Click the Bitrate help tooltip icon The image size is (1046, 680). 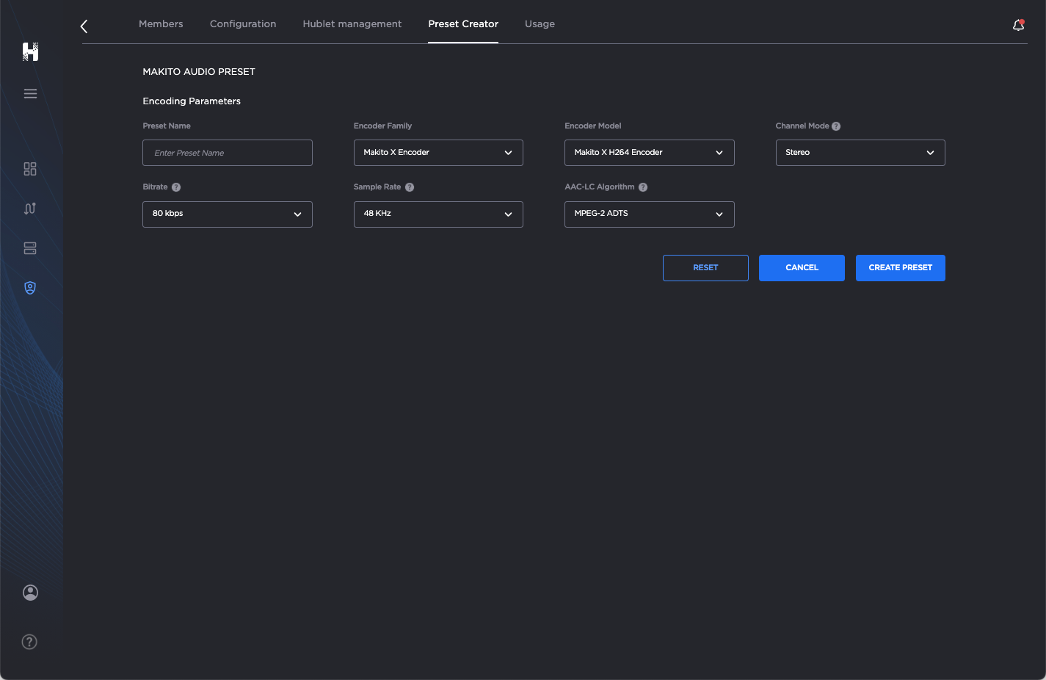(x=176, y=187)
